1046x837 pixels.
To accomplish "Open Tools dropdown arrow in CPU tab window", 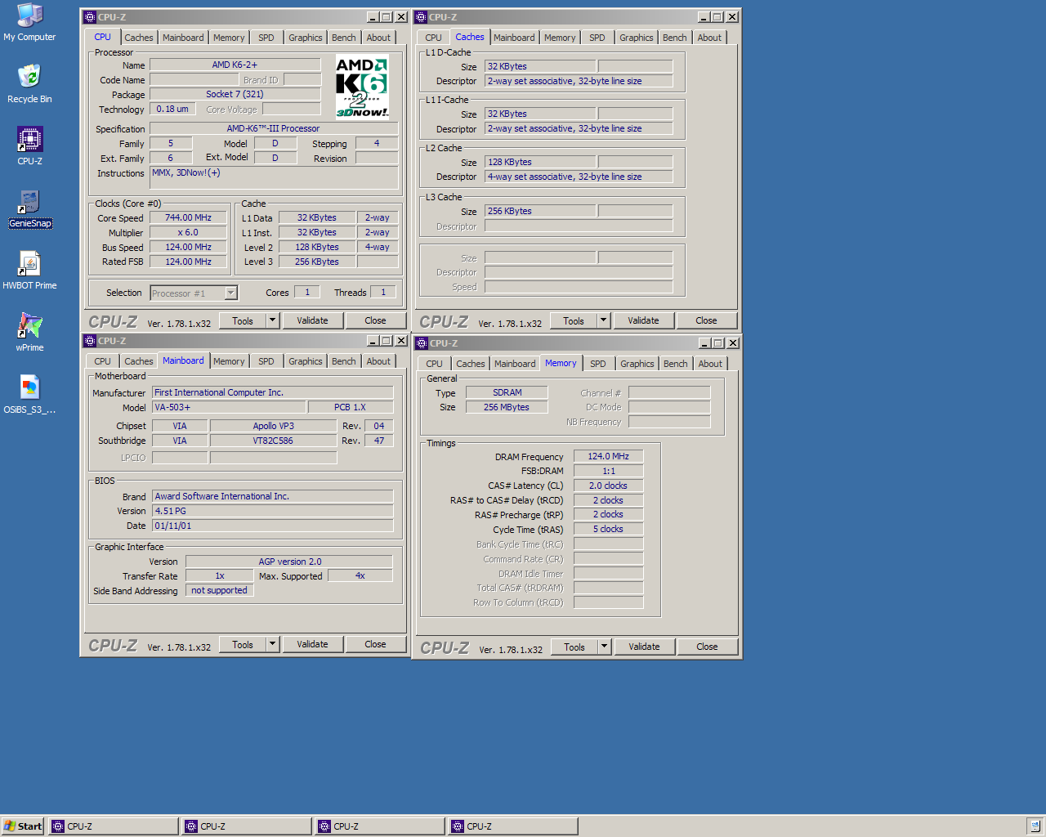I will 273,320.
